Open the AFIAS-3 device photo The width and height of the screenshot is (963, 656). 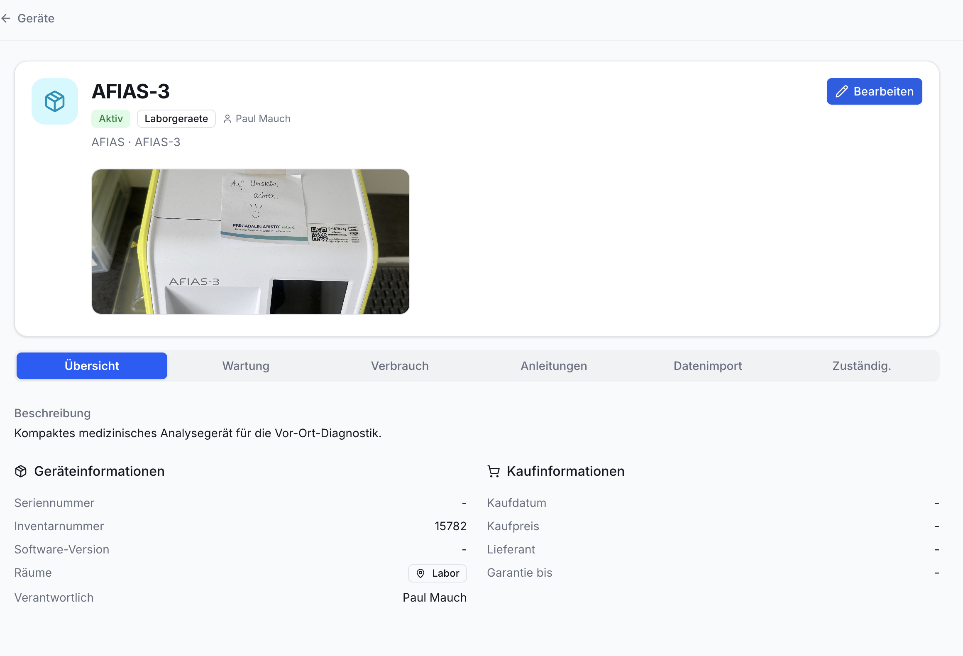(251, 242)
